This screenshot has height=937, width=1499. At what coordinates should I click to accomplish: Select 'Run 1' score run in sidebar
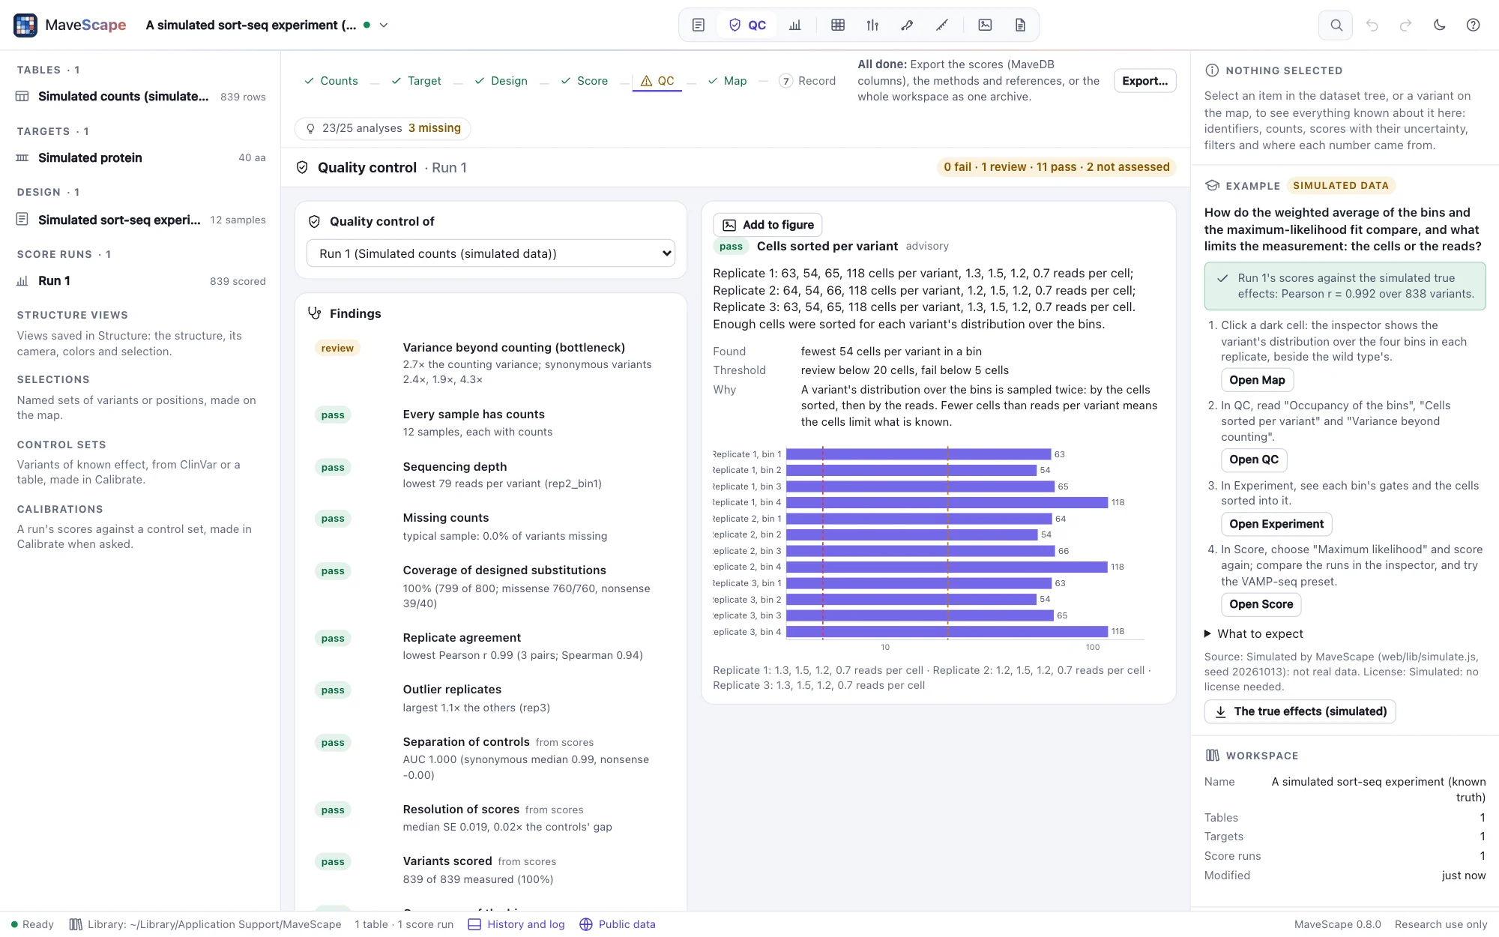coord(140,281)
